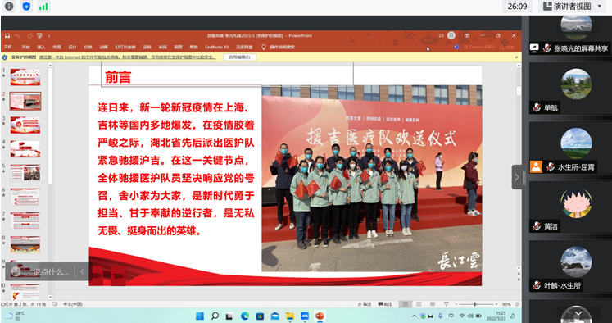Select slide 3 thumbnail
Screen dimensions: 612x323
(x=25, y=125)
